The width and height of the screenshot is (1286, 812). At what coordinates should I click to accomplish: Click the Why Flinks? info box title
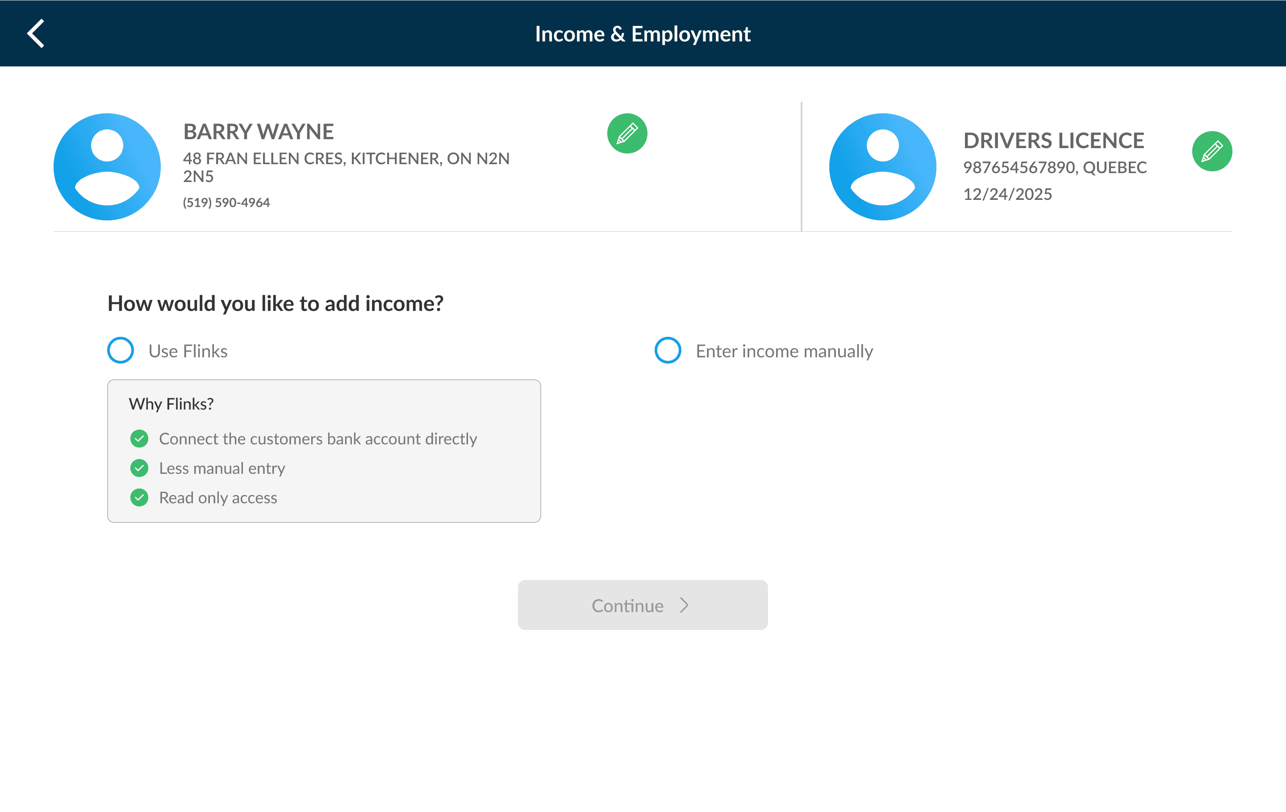tap(171, 404)
